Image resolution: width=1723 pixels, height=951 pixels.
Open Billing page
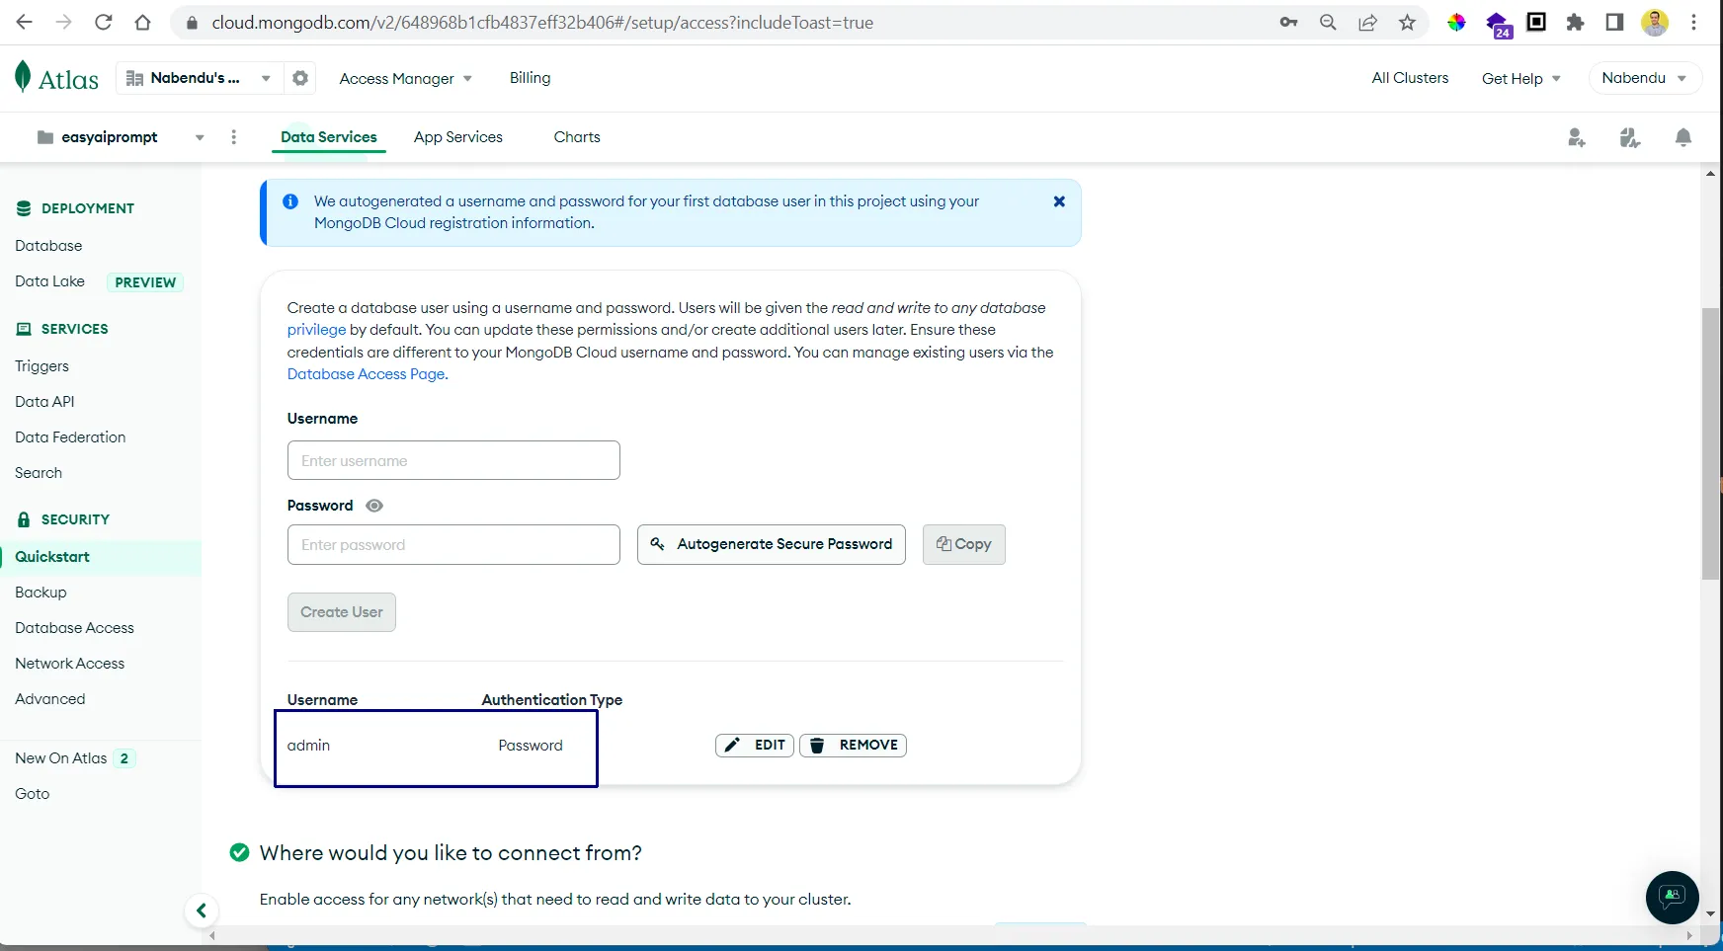click(530, 78)
